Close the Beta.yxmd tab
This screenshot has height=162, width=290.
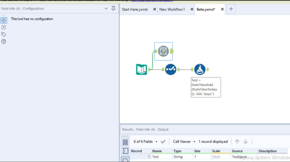coord(222,9)
